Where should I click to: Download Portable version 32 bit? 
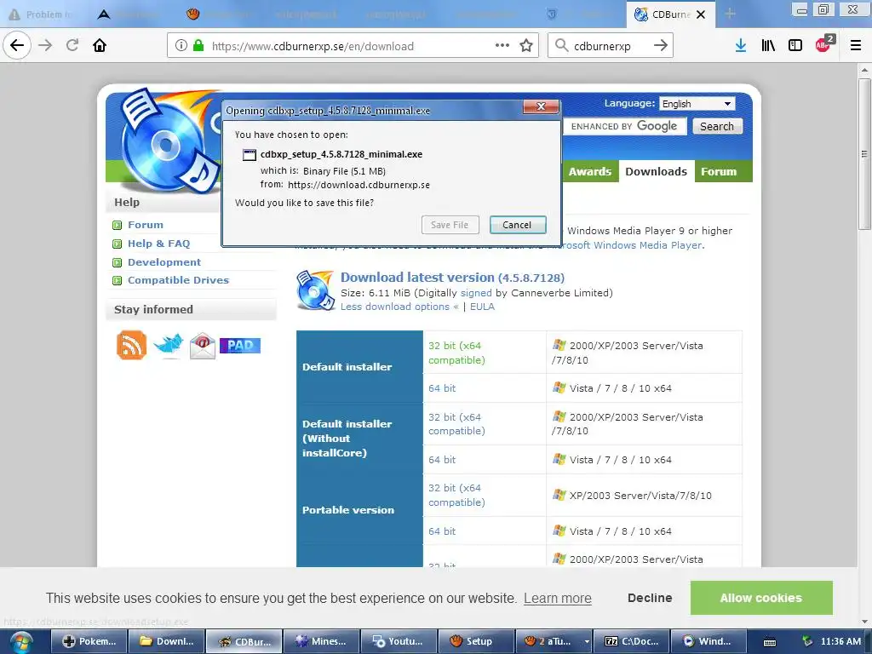click(x=456, y=495)
